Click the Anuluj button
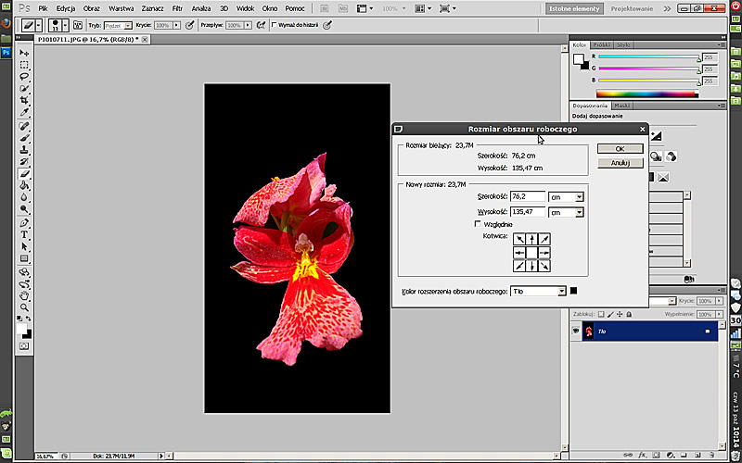Screen dimensions: 742x463 click(620, 163)
